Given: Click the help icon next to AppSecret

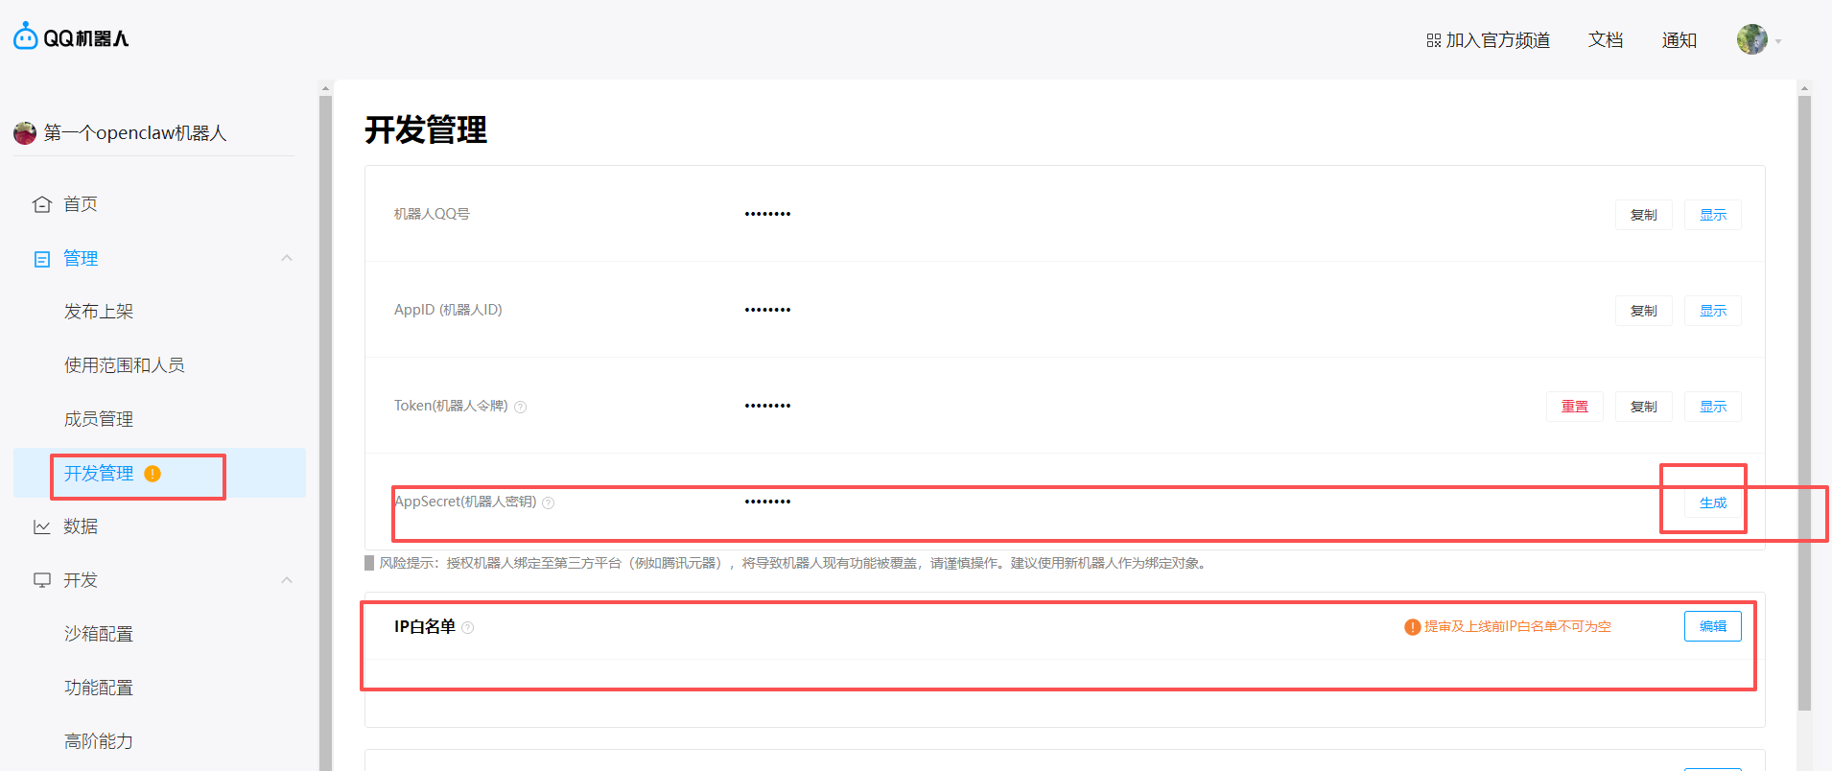Looking at the screenshot, I should (548, 502).
